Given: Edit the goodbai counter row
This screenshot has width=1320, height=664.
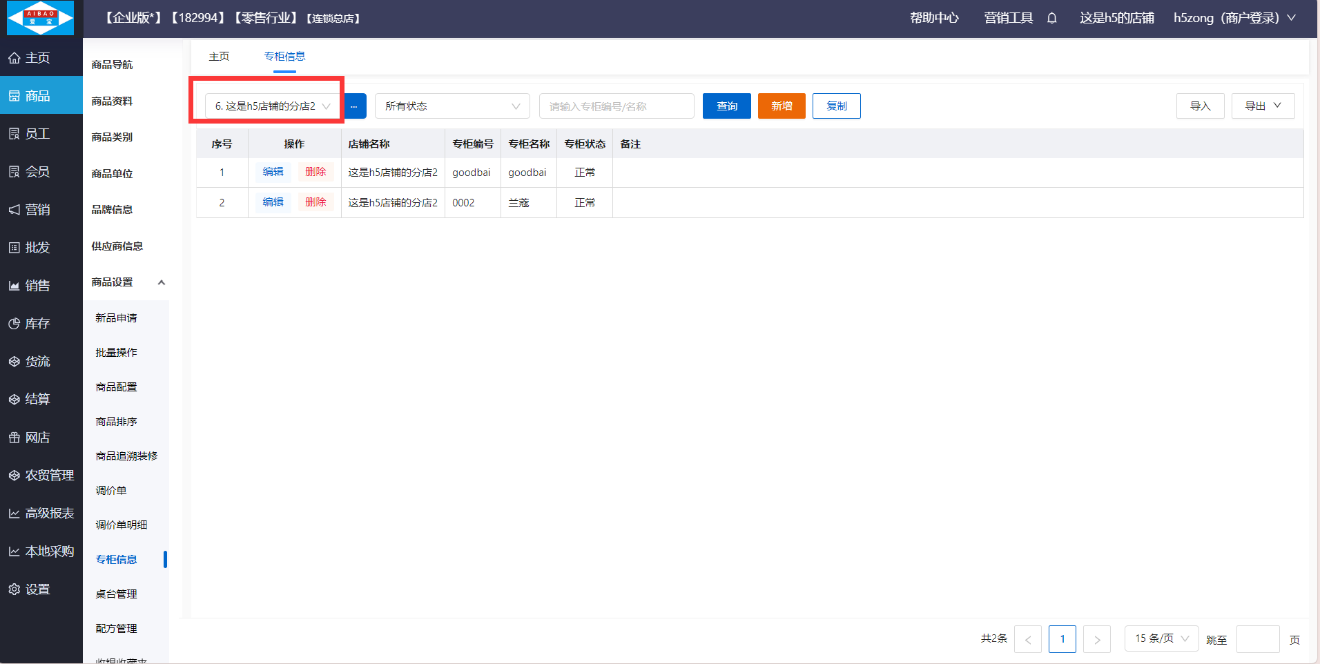Looking at the screenshot, I should click(273, 172).
